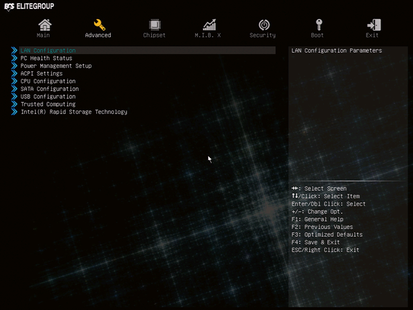The width and height of the screenshot is (413, 310).
Task: Click the 'F1: General Help' hint
Action: [317, 219]
